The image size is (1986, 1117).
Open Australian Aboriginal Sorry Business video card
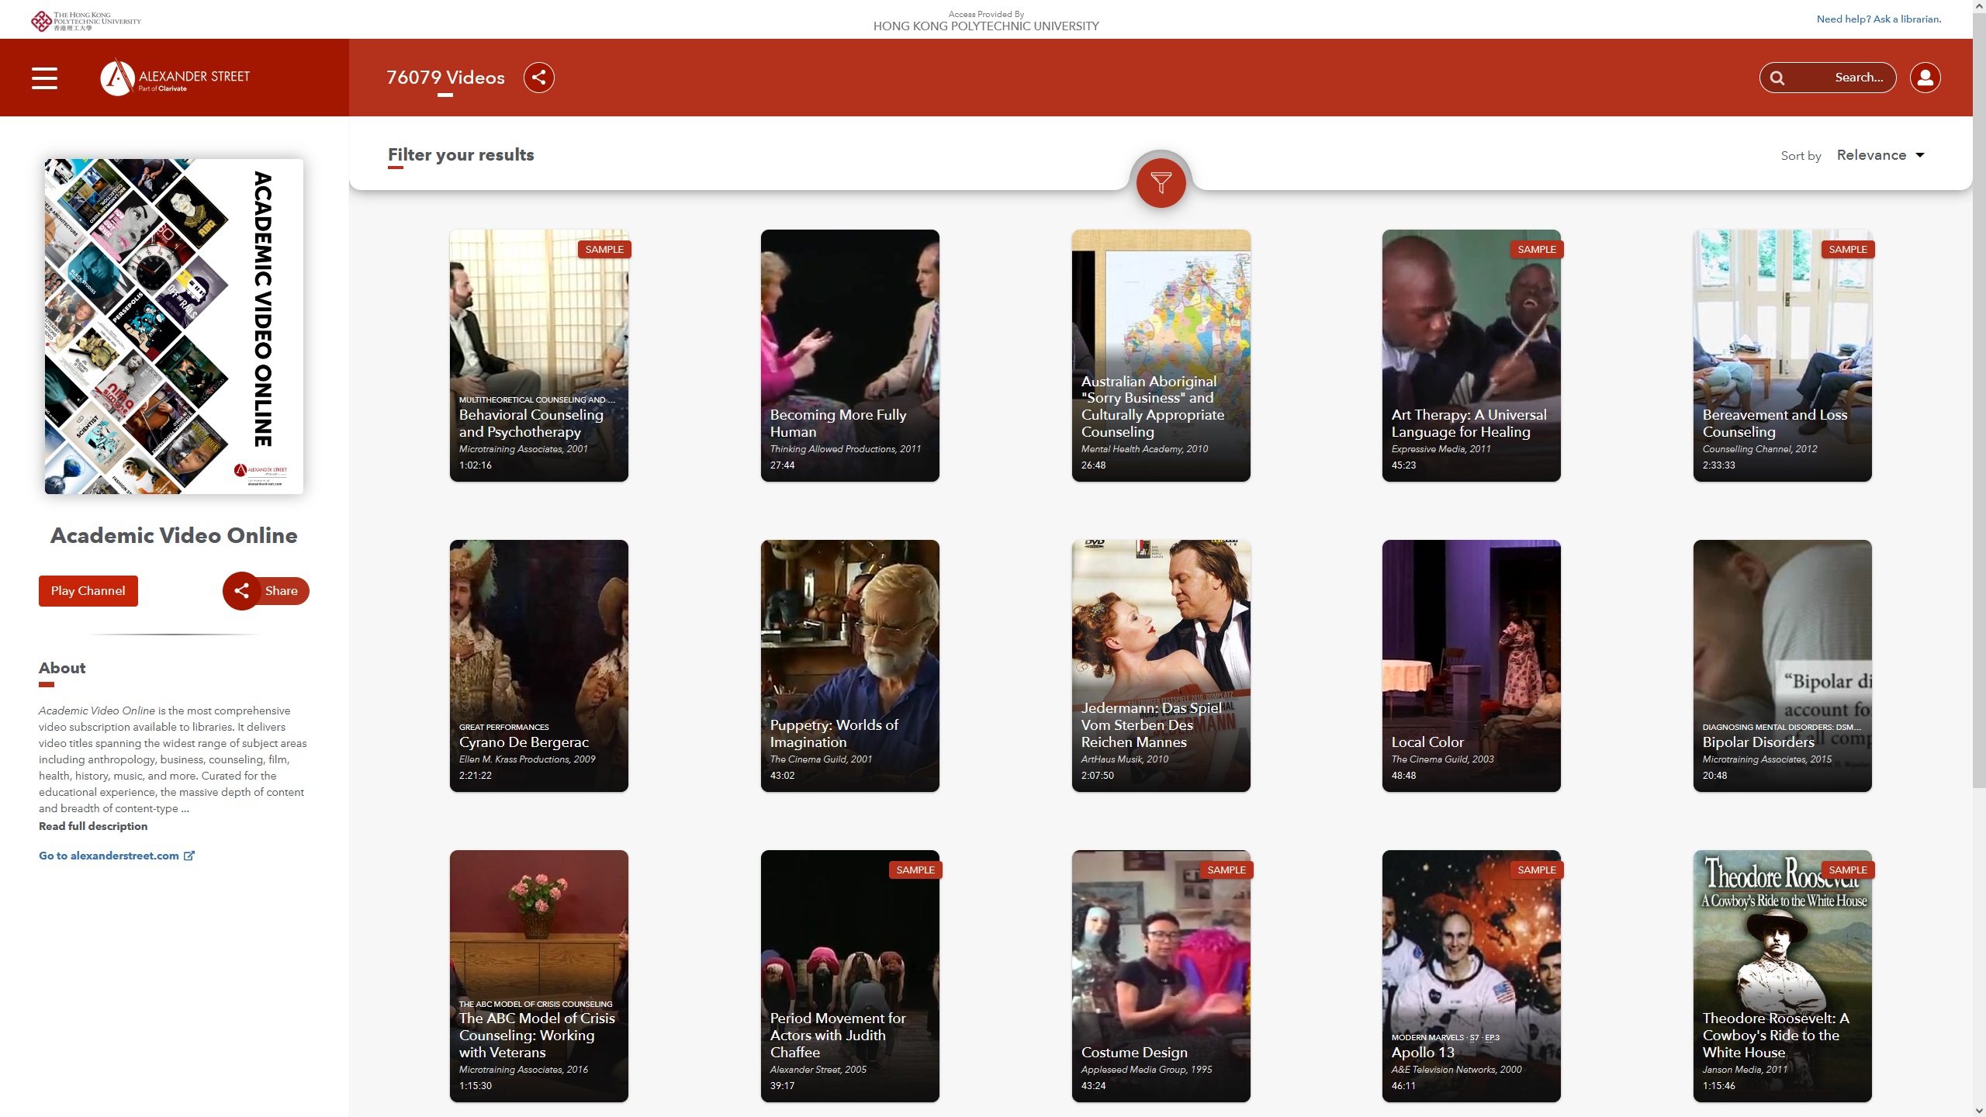(1161, 355)
